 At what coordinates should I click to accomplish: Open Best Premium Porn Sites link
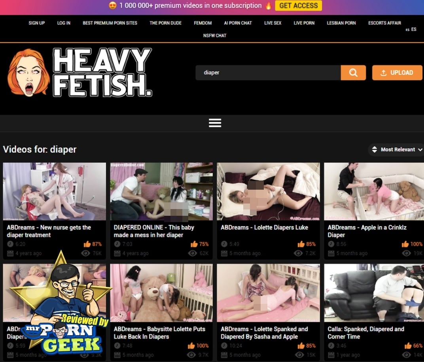(110, 23)
